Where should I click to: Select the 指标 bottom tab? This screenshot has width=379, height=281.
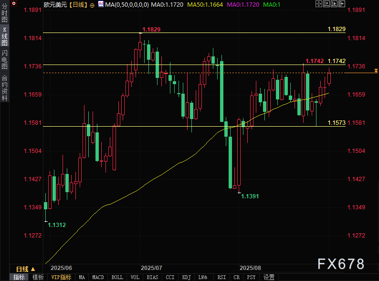19,277
